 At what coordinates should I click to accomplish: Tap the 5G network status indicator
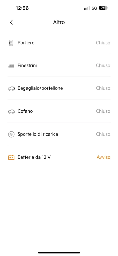(94, 8)
